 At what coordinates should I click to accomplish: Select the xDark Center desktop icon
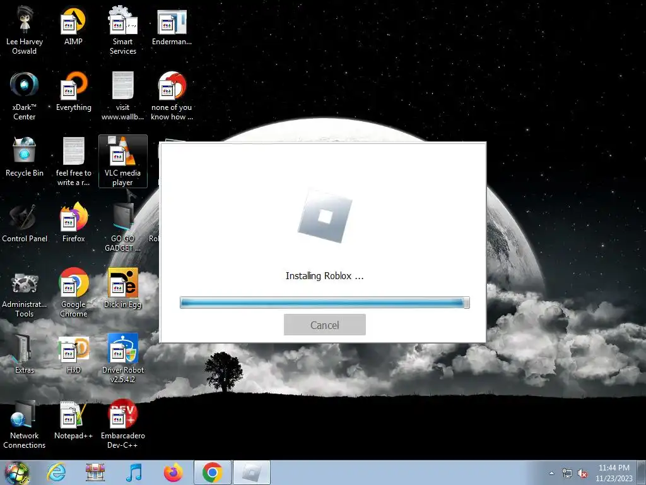pos(25,96)
